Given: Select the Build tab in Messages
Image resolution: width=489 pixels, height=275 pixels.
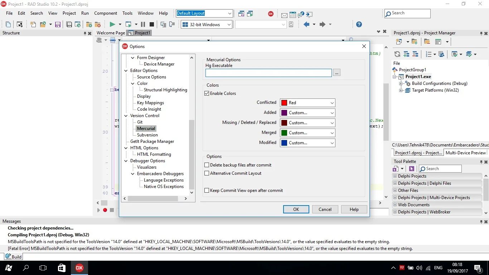Looking at the screenshot, I should [14, 256].
